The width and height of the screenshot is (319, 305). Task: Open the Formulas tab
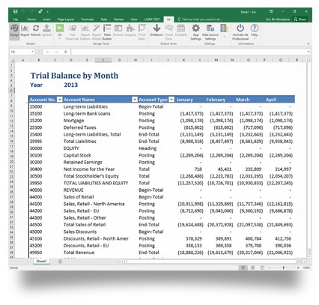pos(88,19)
